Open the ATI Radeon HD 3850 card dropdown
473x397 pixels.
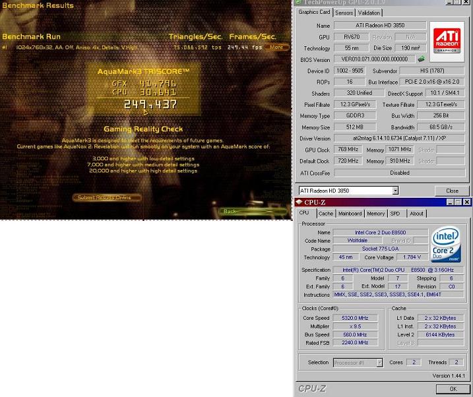pos(395,191)
